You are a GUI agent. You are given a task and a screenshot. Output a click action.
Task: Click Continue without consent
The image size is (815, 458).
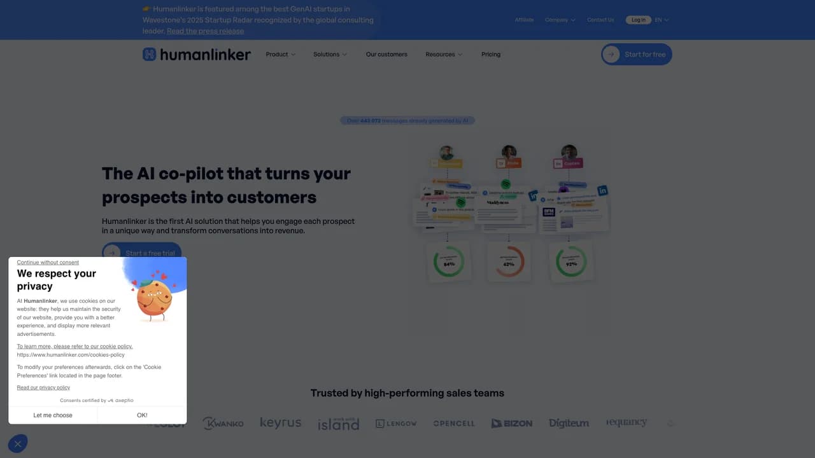click(48, 262)
